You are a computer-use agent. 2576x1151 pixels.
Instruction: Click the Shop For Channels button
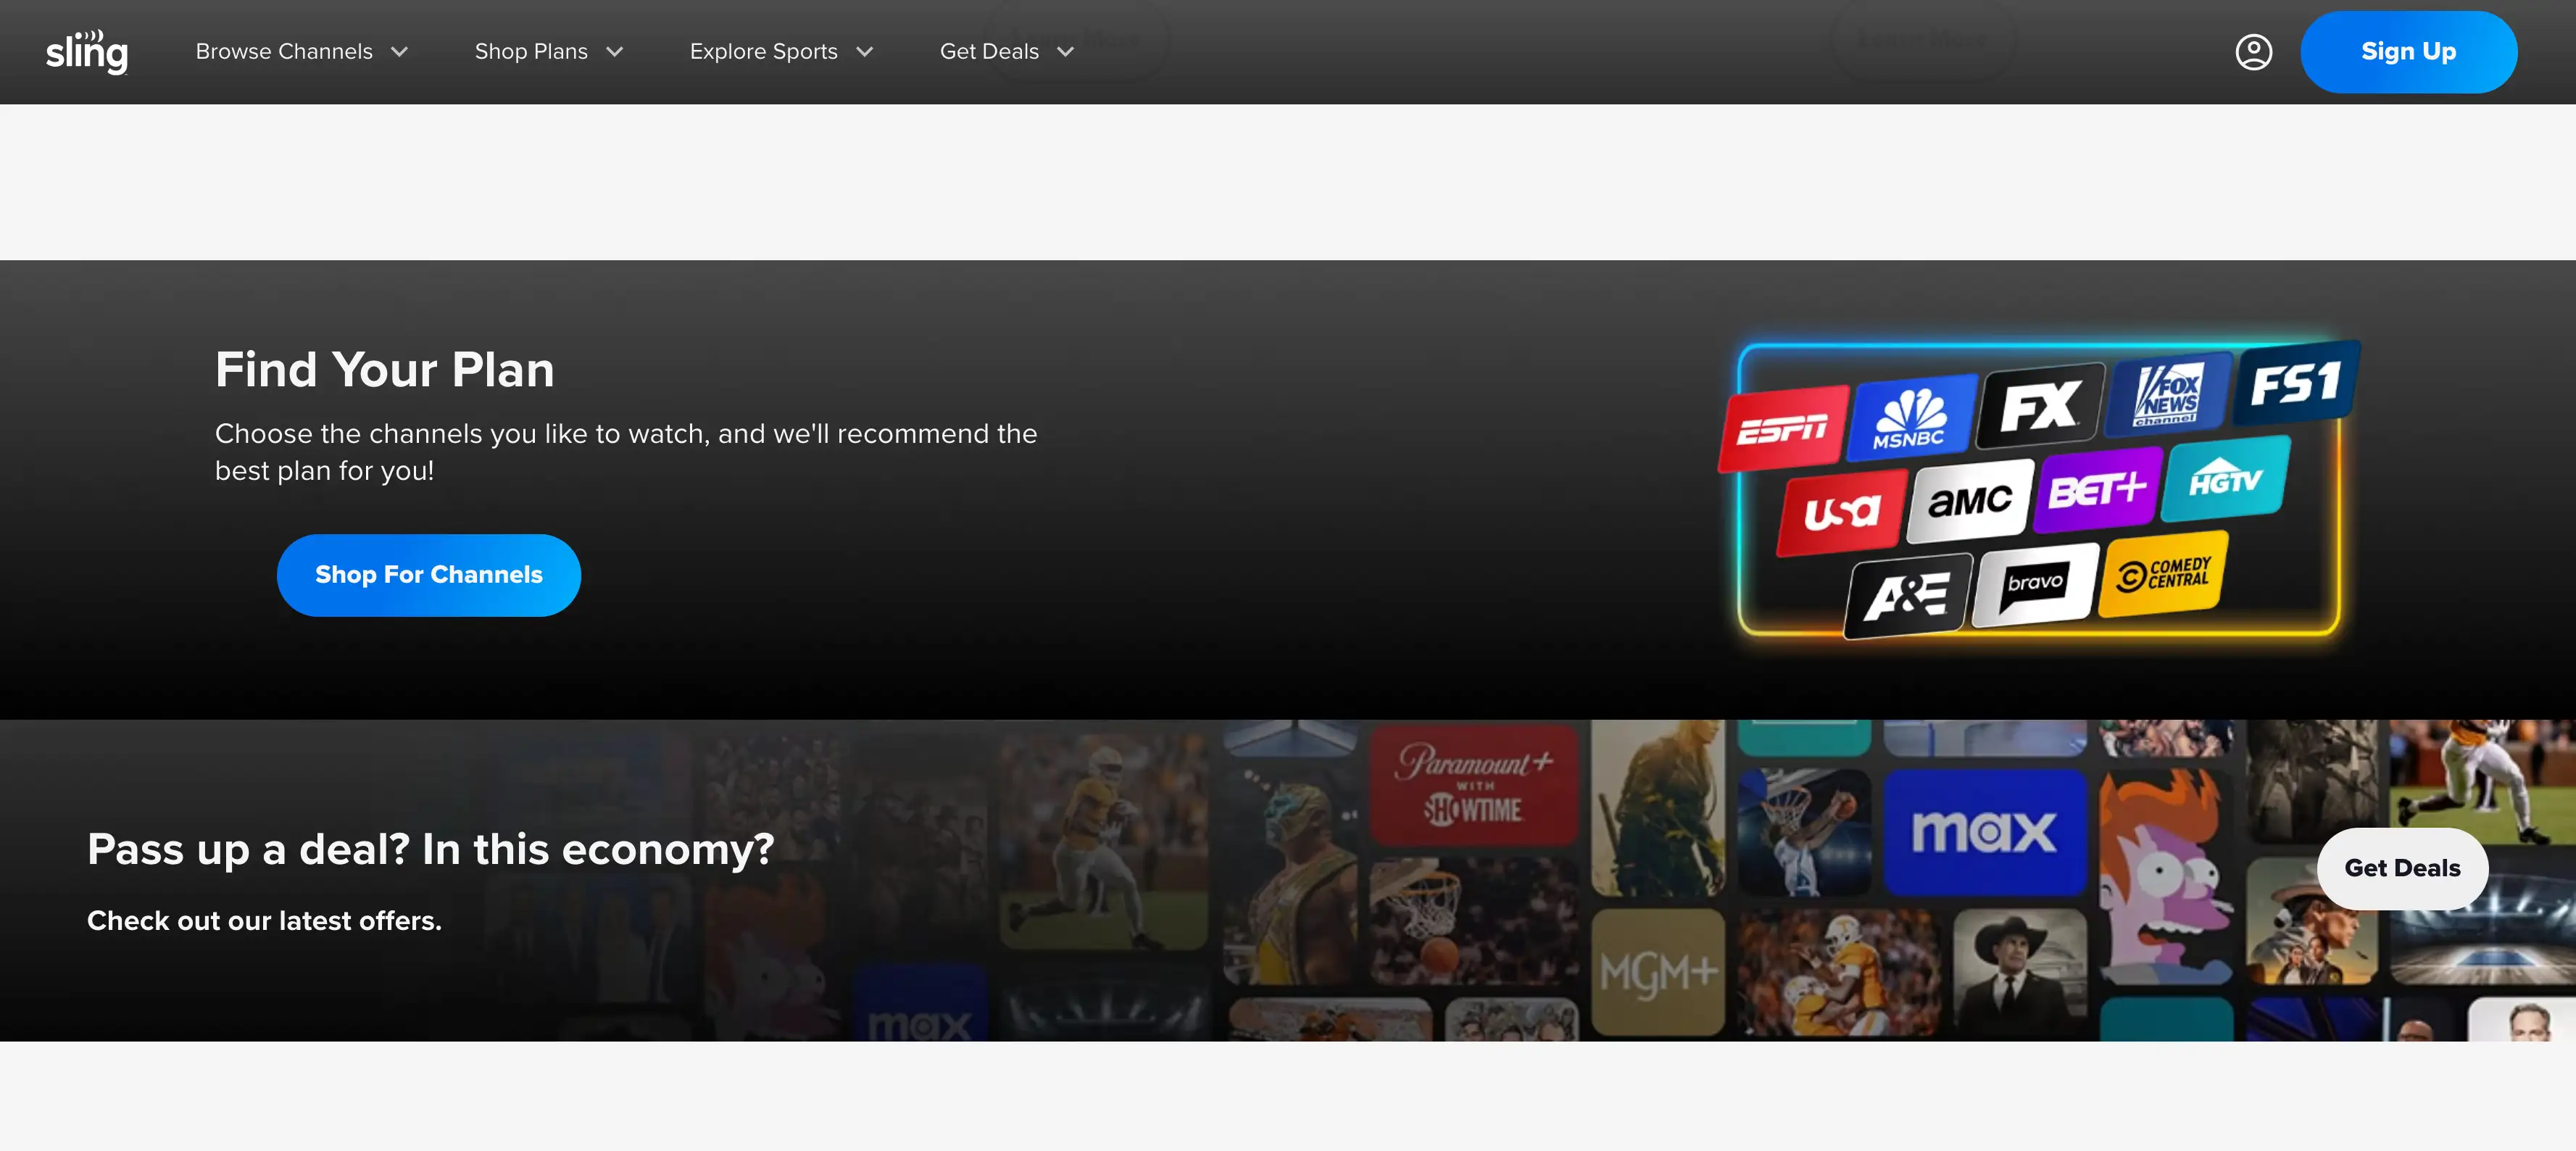[x=429, y=575]
